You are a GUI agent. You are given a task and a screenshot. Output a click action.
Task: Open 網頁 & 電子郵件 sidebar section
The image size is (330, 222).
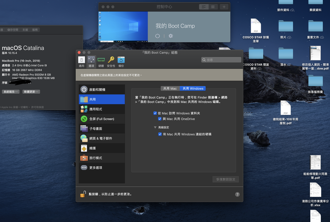click(x=102, y=138)
